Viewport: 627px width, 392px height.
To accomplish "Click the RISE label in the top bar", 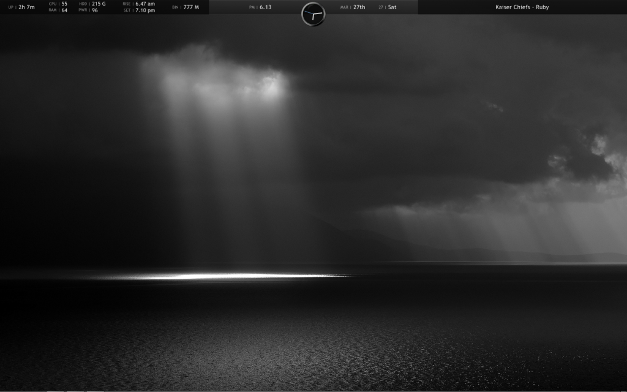I will tap(127, 4).
